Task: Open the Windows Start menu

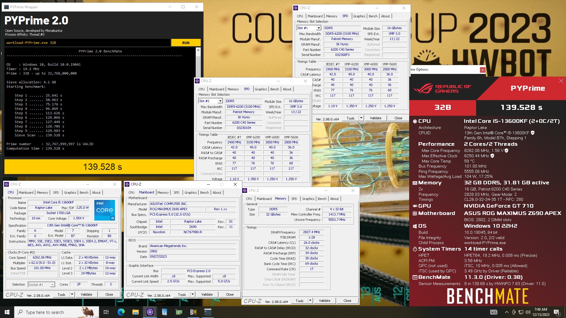Action: coord(7,312)
